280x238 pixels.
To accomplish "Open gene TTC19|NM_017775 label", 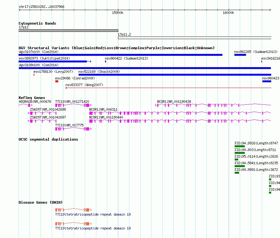I will pyautogui.click(x=69, y=125).
